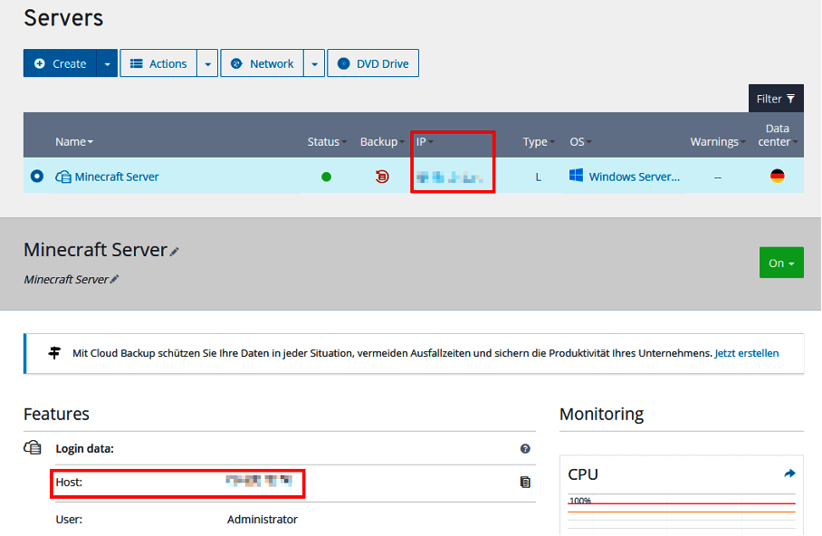Open CPU monitoring via share arrow icon
Image resolution: width=822 pixels, height=536 pixels.
(x=789, y=474)
